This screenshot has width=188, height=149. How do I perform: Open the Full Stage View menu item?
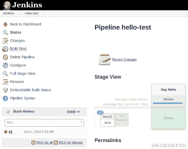click(23, 73)
